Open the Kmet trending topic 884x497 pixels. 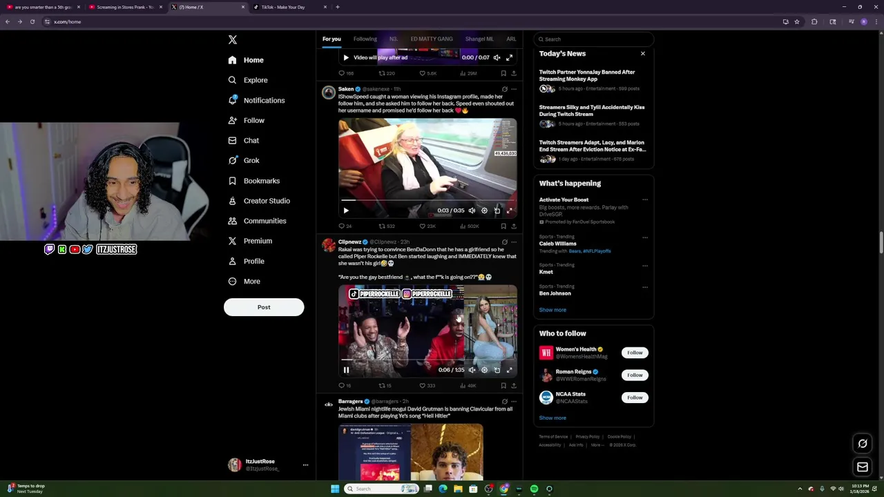pyautogui.click(x=546, y=272)
